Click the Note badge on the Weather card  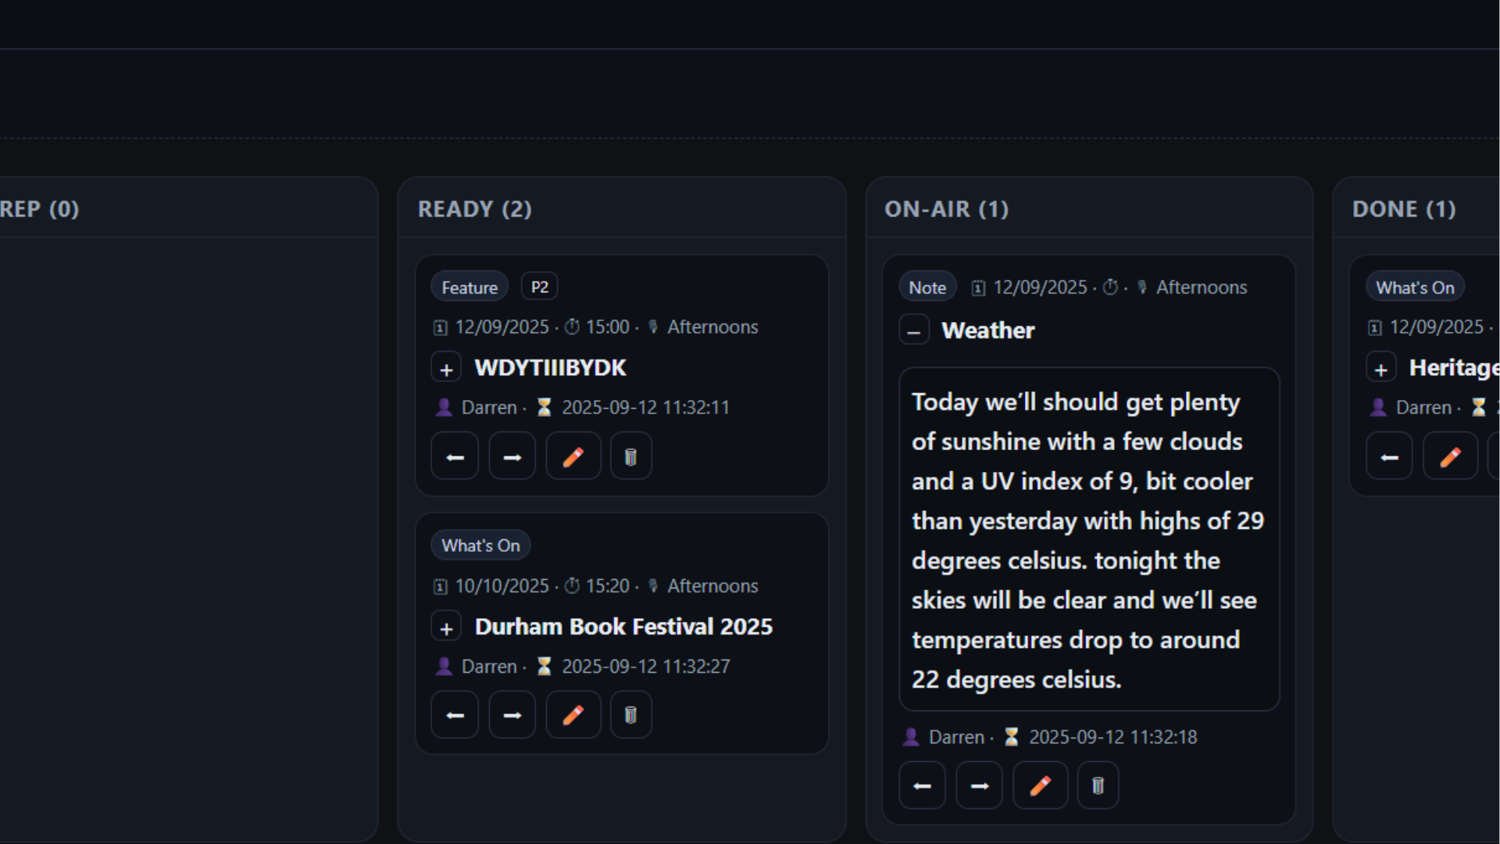point(927,286)
